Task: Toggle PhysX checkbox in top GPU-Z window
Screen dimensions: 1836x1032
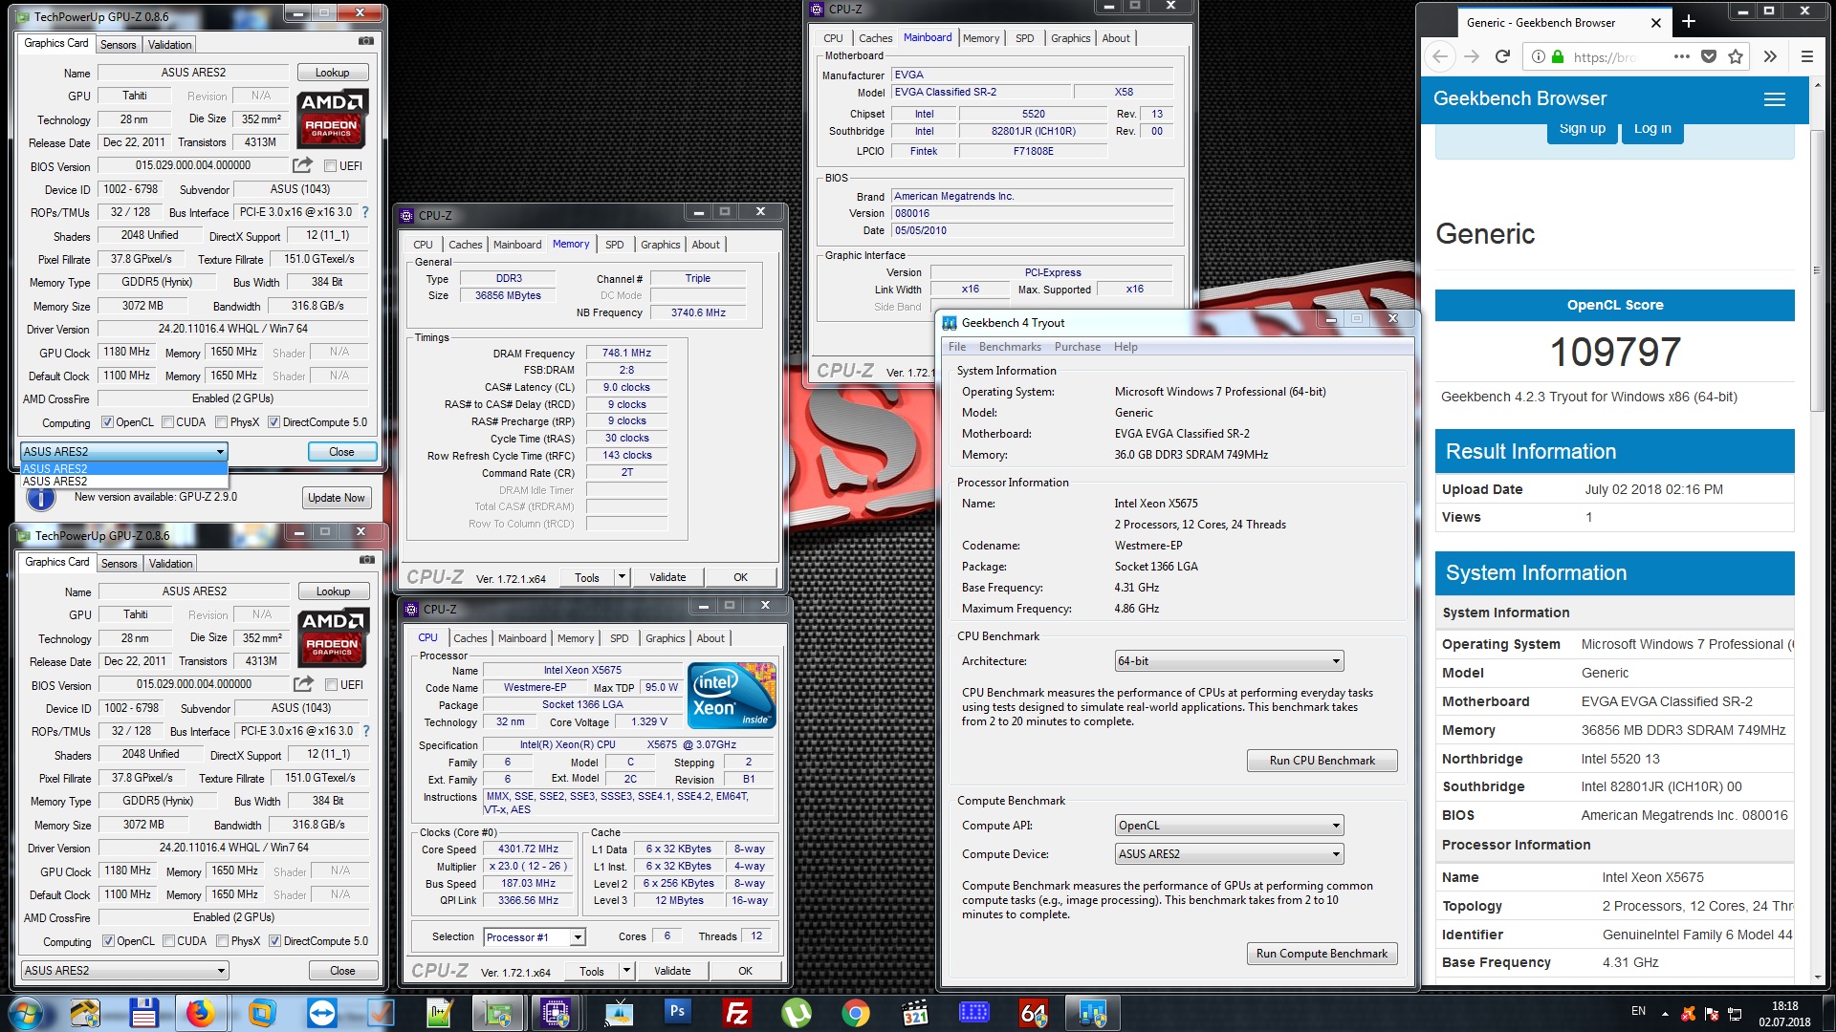Action: tap(221, 422)
